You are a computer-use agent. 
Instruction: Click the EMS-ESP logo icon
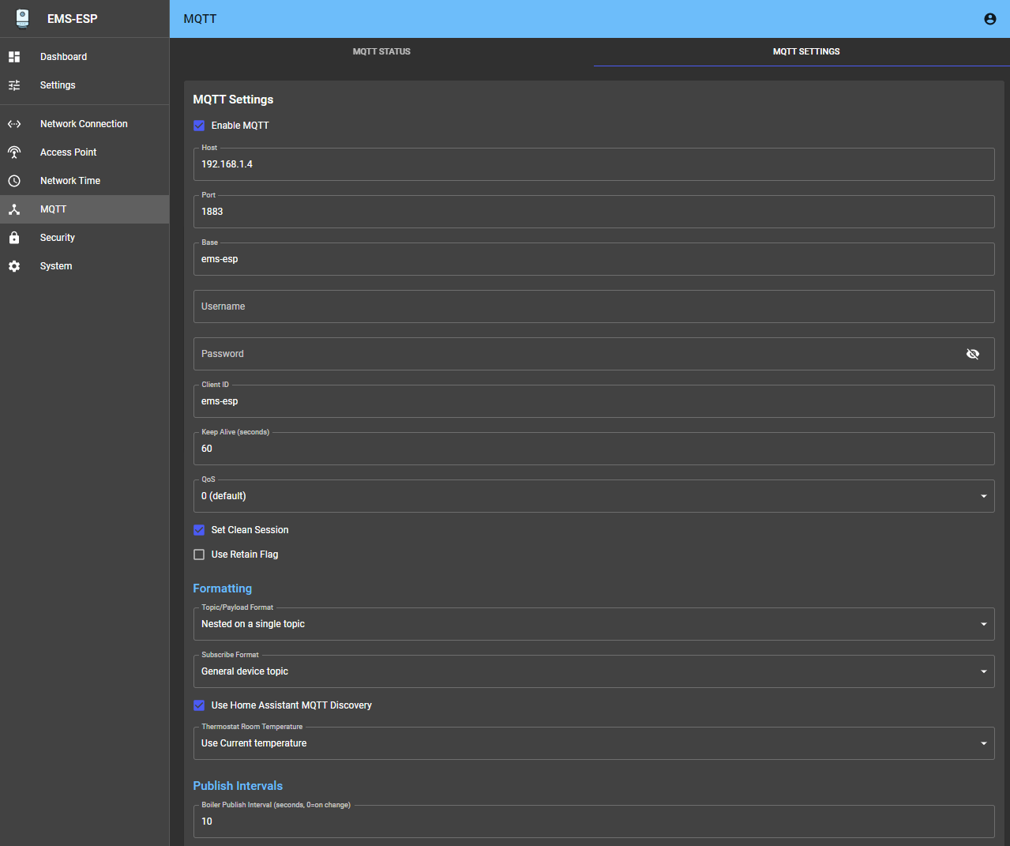tap(22, 19)
